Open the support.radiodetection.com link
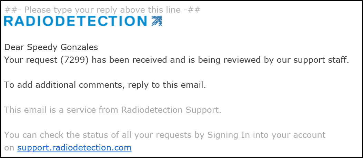 coord(74,148)
